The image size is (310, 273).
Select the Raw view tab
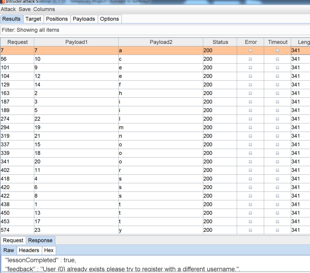click(x=9, y=250)
